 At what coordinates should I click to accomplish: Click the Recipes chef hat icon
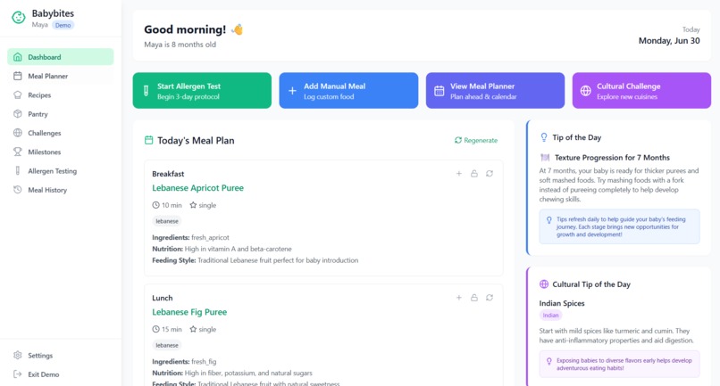(x=18, y=94)
